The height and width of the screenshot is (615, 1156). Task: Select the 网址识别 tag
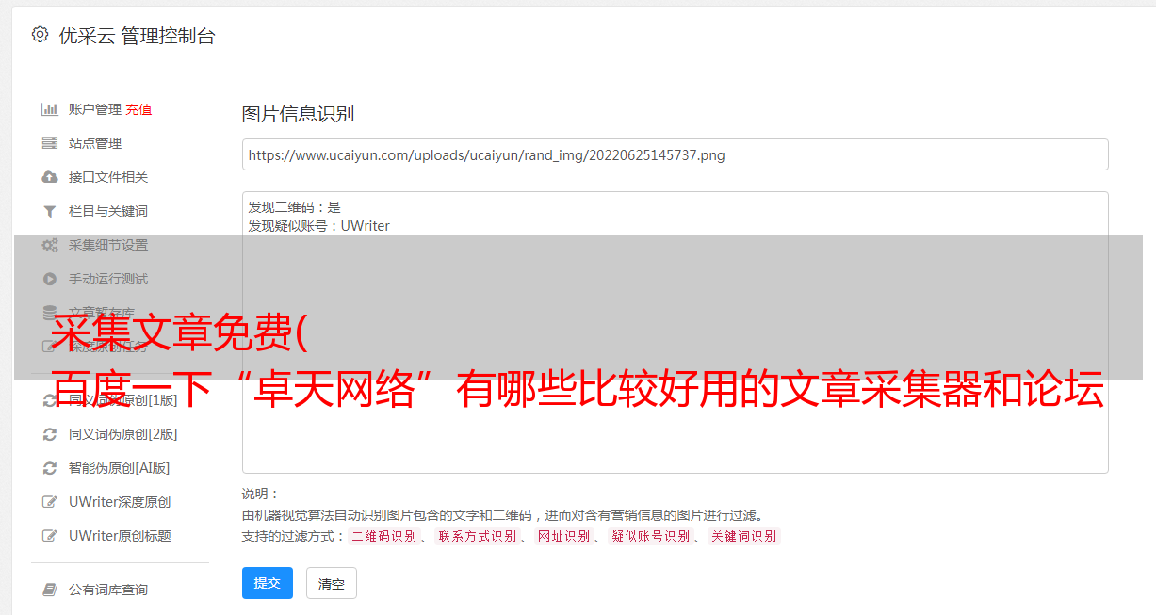click(563, 536)
